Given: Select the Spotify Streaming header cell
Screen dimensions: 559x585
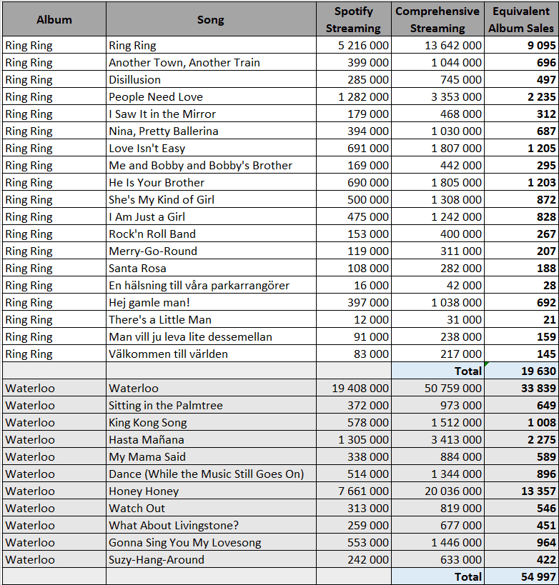Looking at the screenshot, I should [354, 19].
